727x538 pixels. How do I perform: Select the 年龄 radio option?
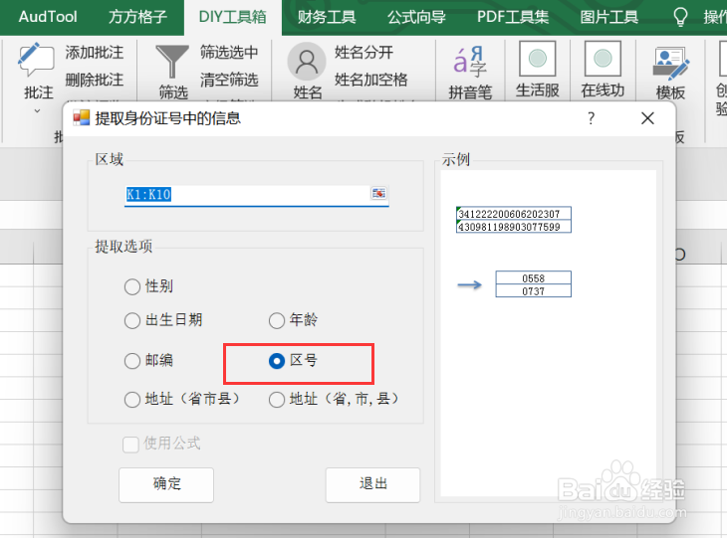pos(277,320)
